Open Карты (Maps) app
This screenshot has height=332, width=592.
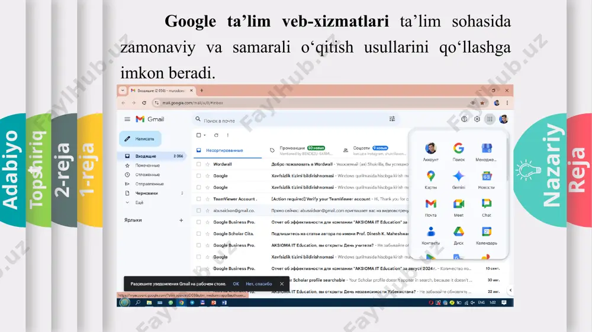coord(431,180)
